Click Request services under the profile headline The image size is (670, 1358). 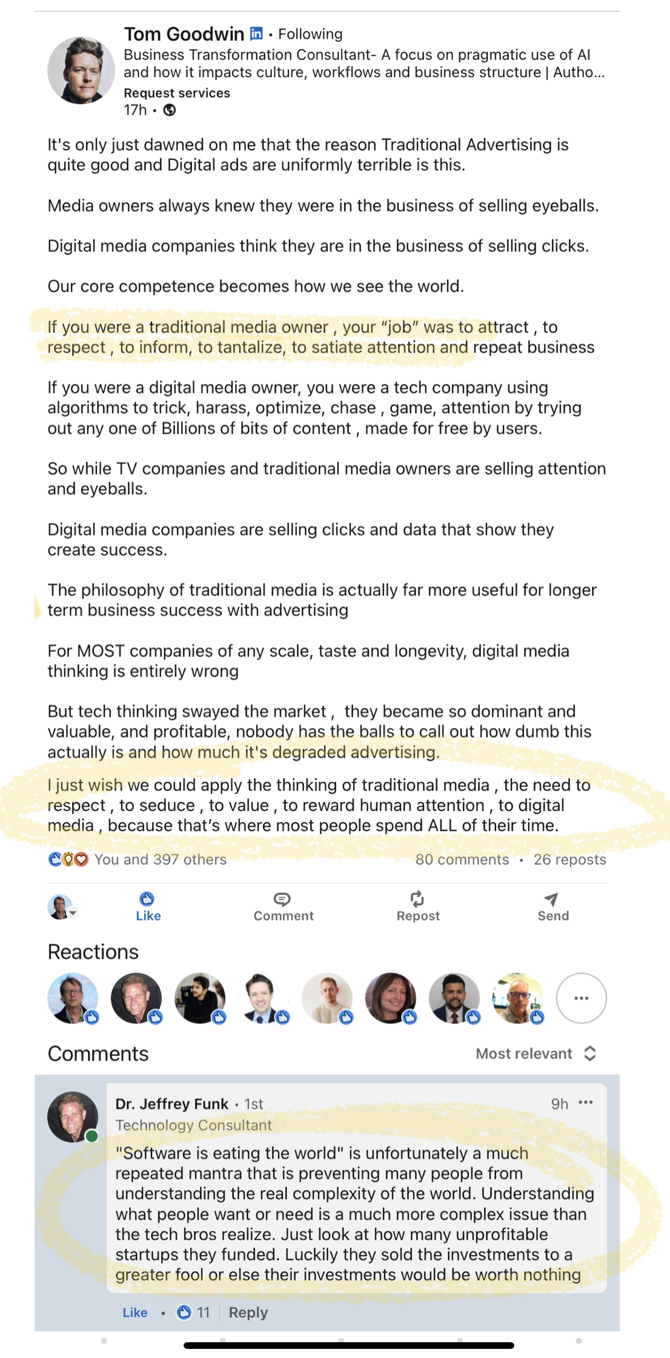(177, 93)
